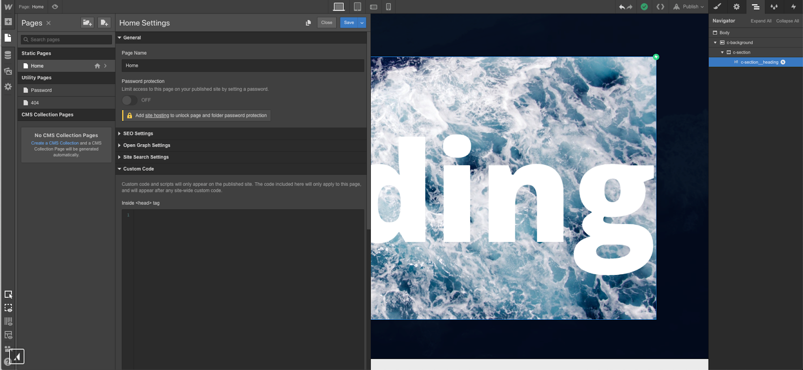Viewport: 803px width, 370px height.
Task: Collapse the c-section tree node
Action: (x=723, y=52)
